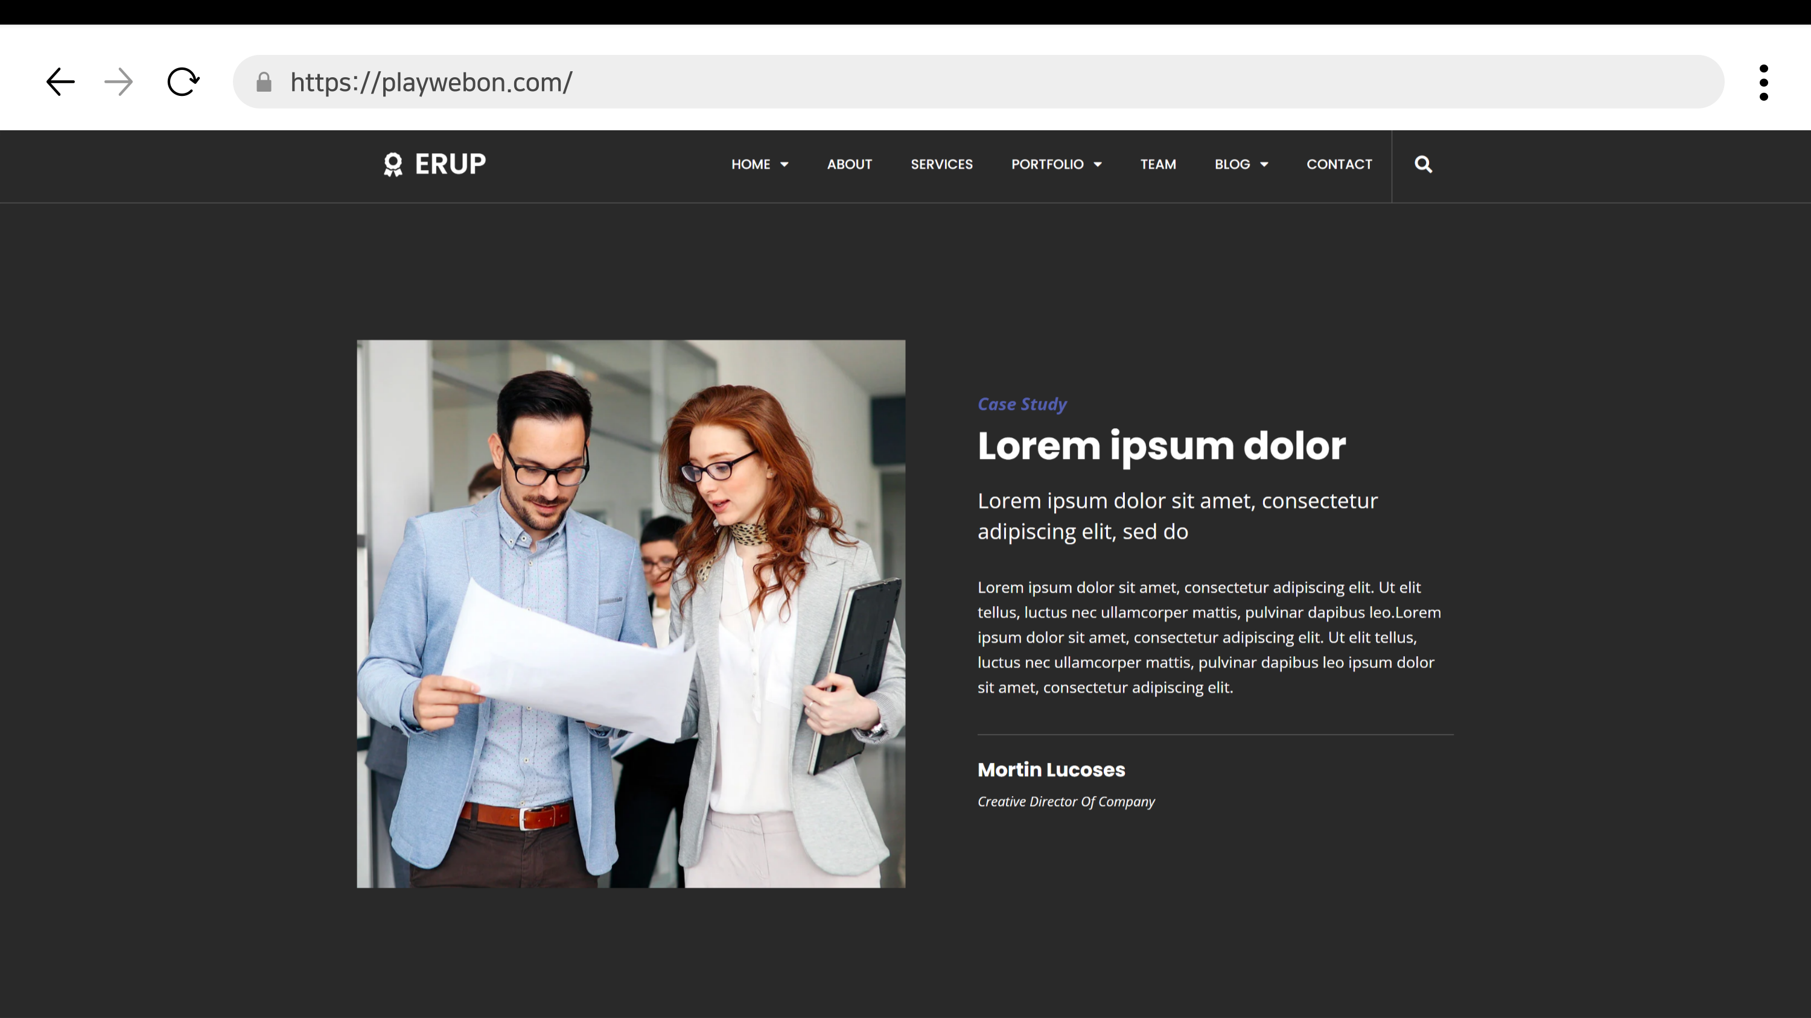Viewport: 1811px width, 1018px height.
Task: Click the browser forward arrow
Action: (x=118, y=82)
